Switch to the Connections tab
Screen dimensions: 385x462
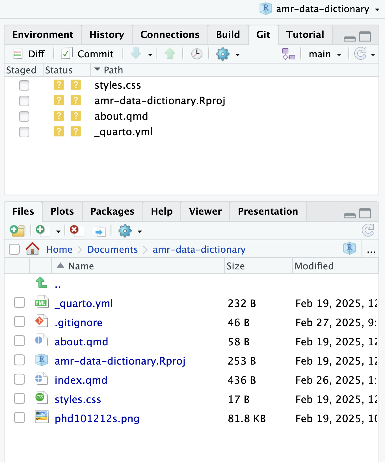coord(170,34)
